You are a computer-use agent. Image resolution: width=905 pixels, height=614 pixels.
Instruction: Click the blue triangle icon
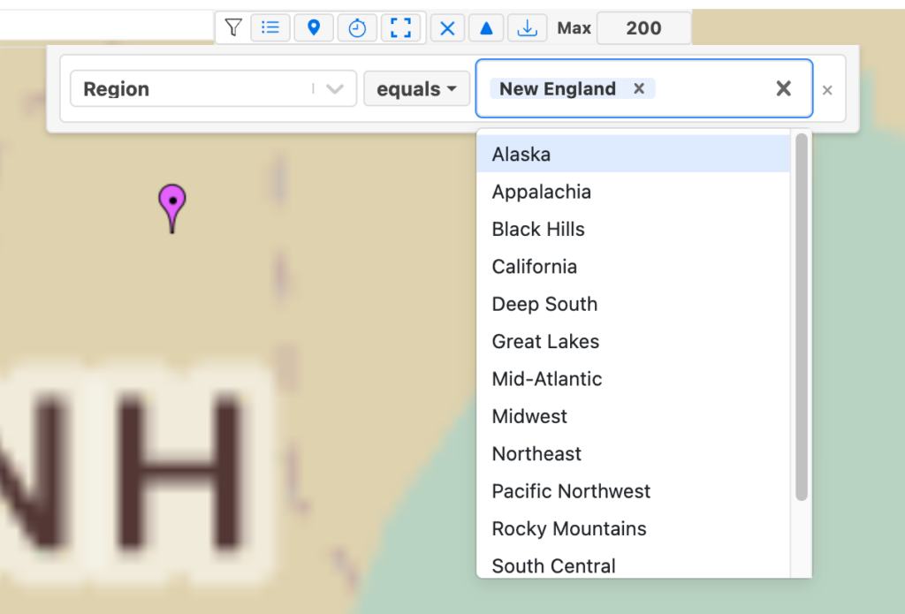point(487,27)
